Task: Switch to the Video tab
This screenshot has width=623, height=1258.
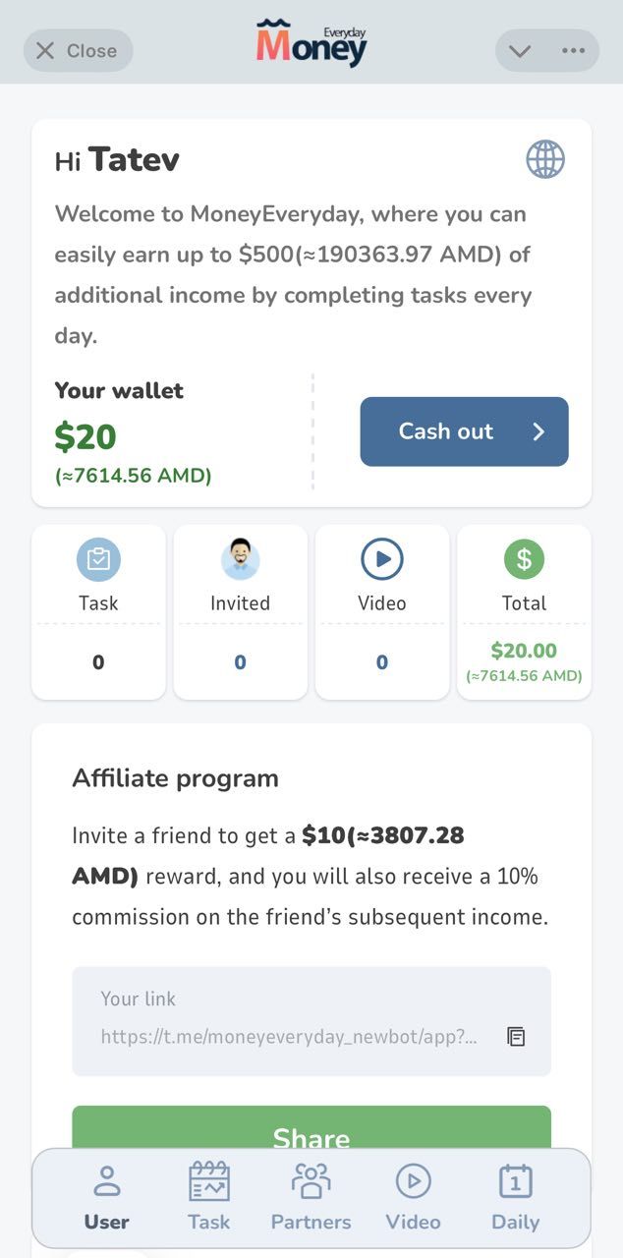Action: pos(413,1197)
